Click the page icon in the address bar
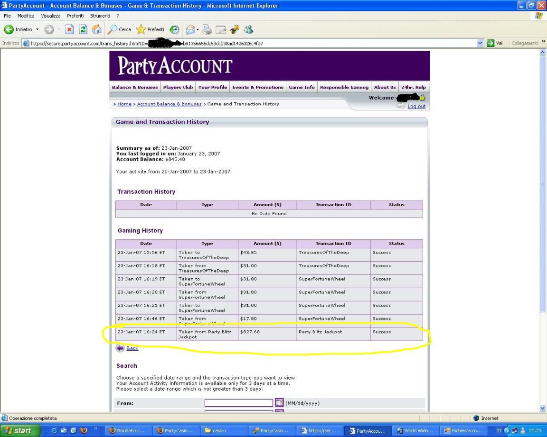Viewport: 547px width, 437px height. (26, 43)
